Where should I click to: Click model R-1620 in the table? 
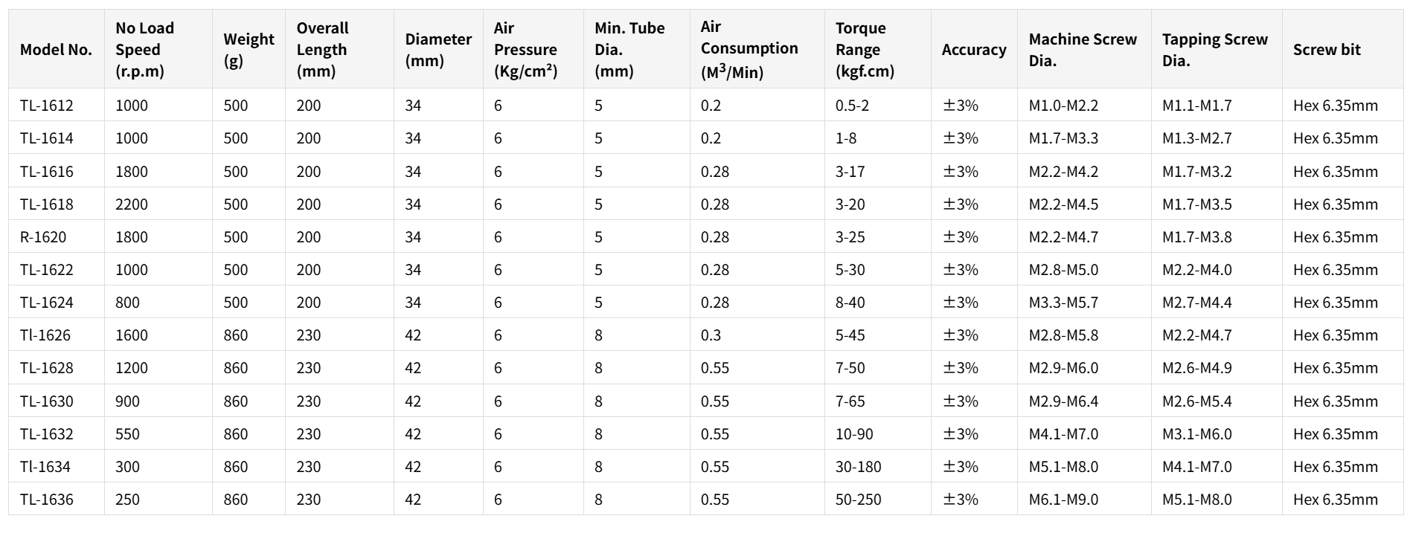click(43, 237)
